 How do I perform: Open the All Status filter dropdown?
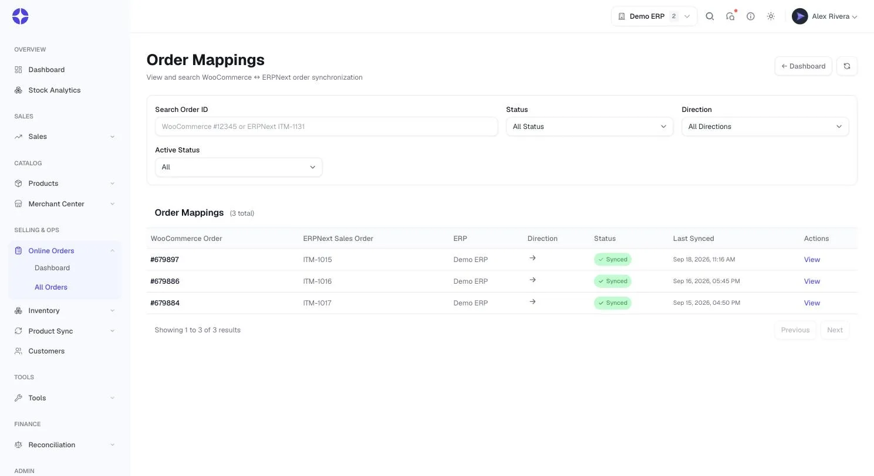coord(589,127)
